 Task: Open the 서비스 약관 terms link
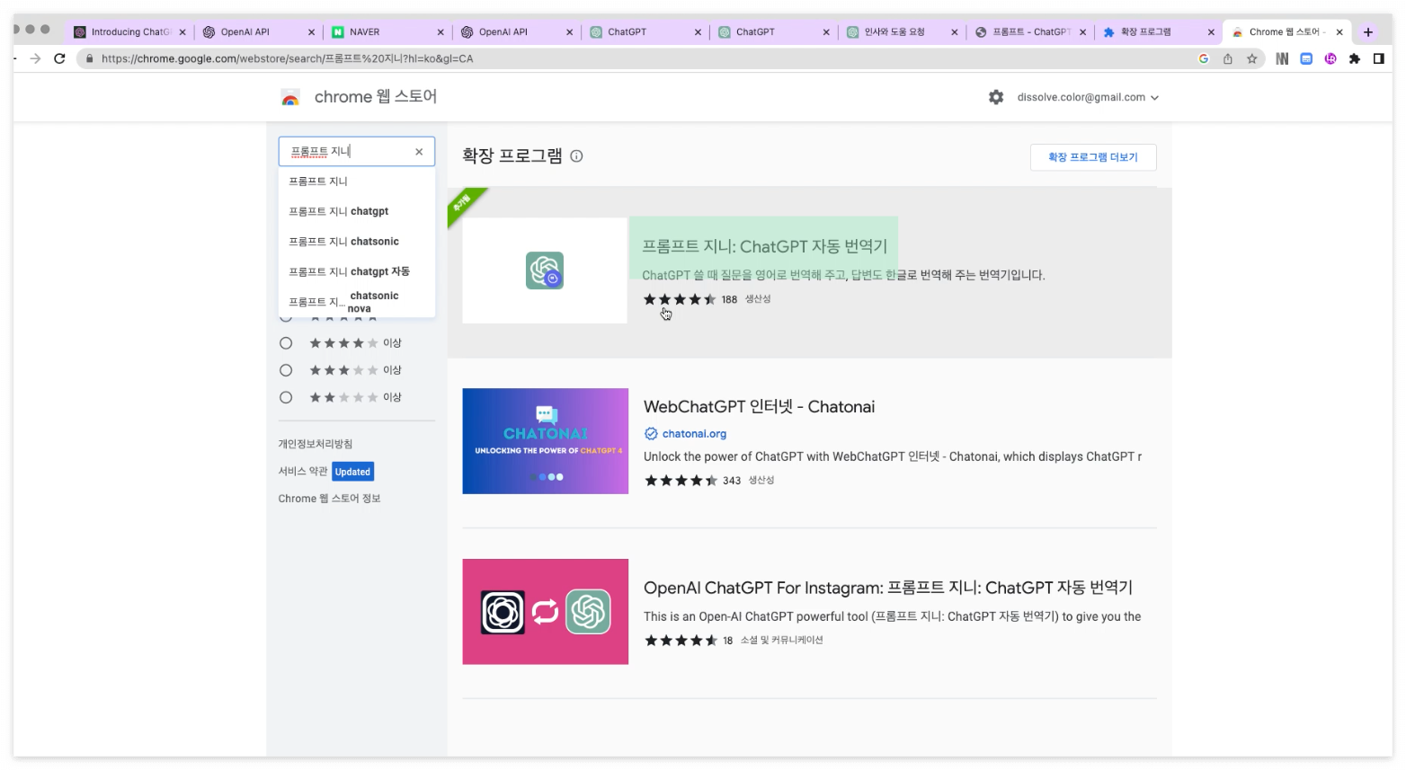[303, 472]
